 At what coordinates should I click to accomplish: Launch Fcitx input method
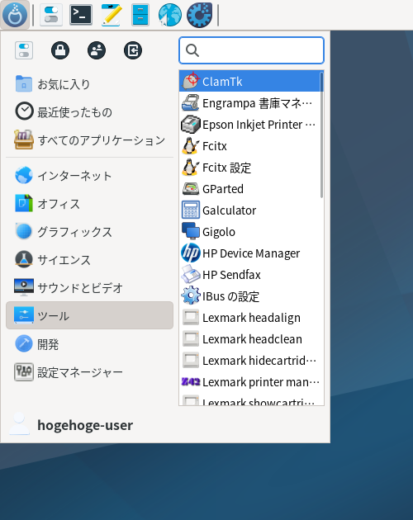click(x=249, y=145)
